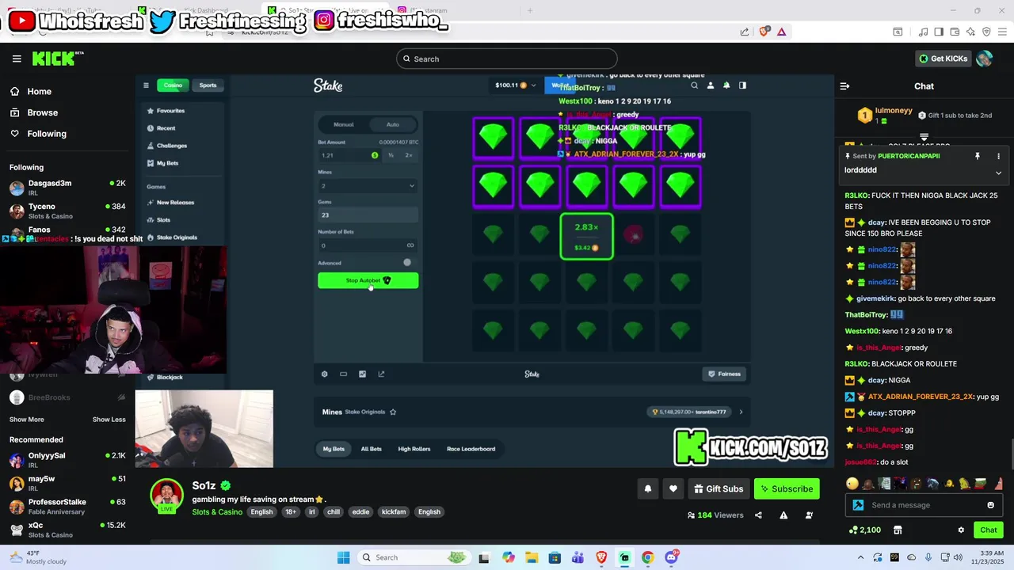The image size is (1014, 570).
Task: Open xQc recommended channel
Action: pos(67,530)
